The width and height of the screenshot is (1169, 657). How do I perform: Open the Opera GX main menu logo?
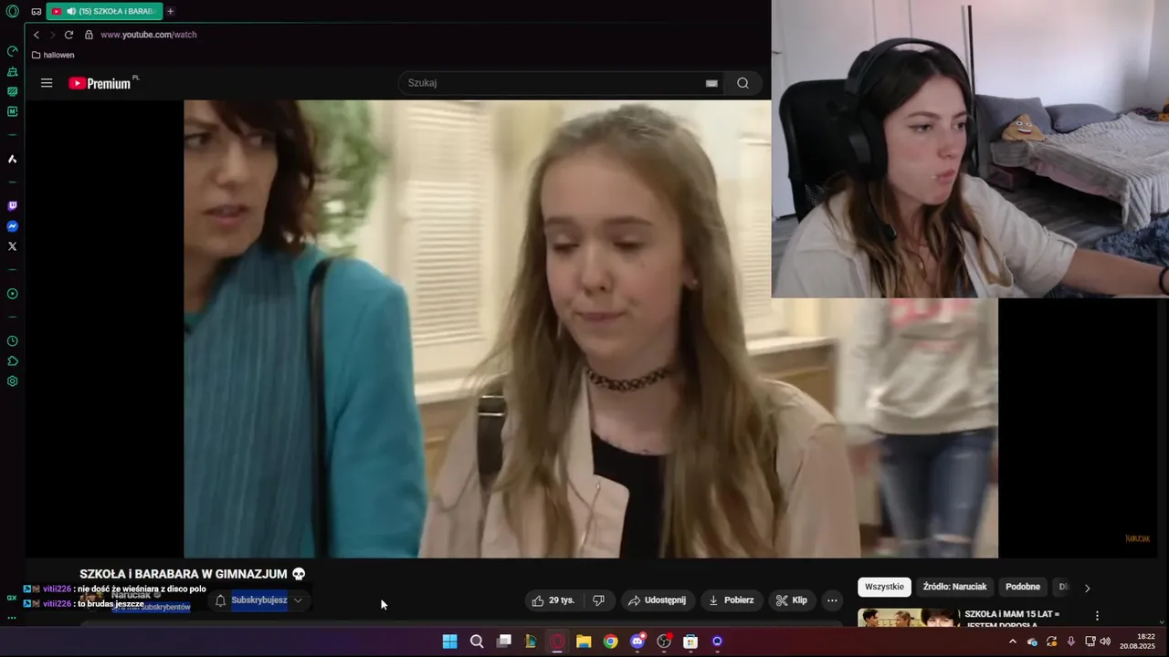tap(12, 12)
